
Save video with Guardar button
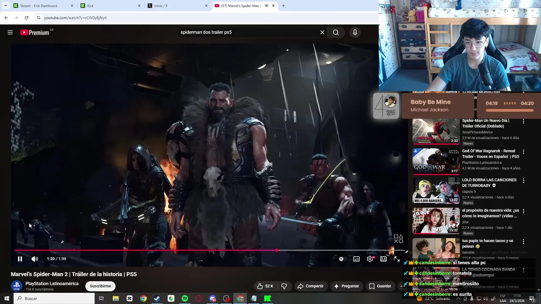(380, 286)
